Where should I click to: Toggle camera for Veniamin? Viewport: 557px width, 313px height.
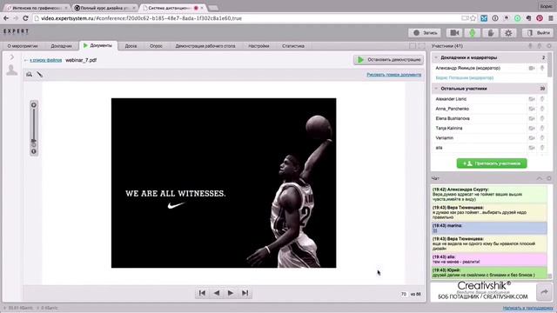(x=532, y=138)
